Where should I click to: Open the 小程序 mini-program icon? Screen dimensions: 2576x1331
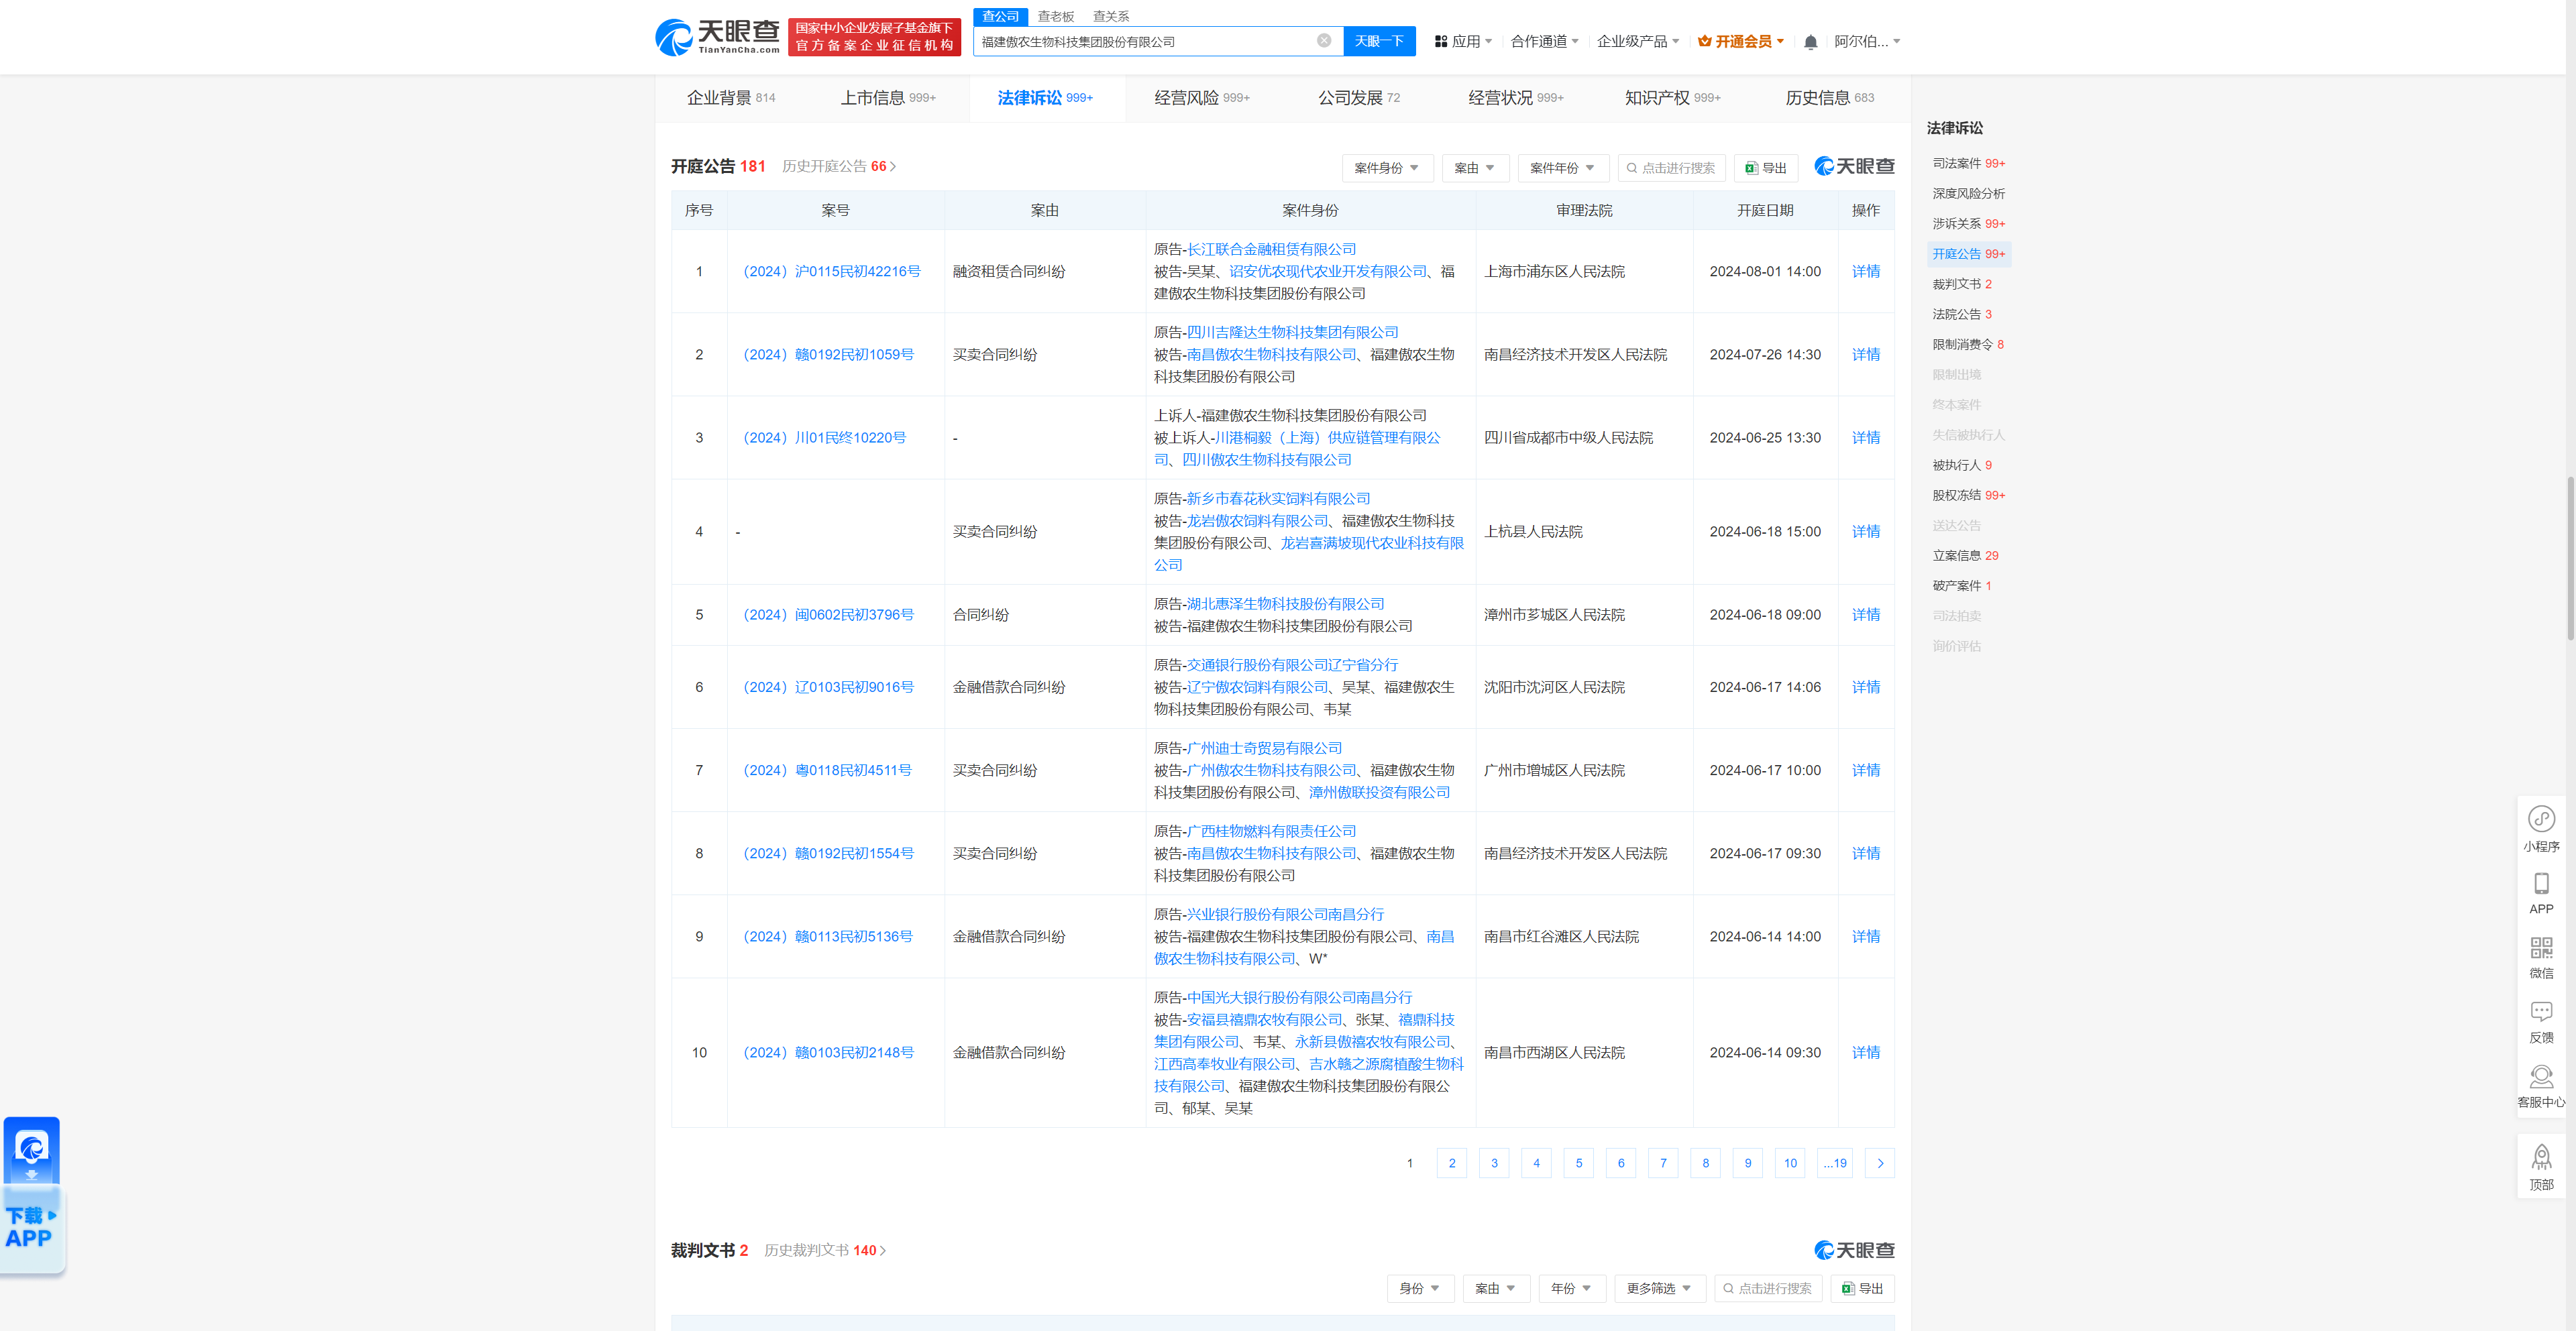[x=2541, y=829]
